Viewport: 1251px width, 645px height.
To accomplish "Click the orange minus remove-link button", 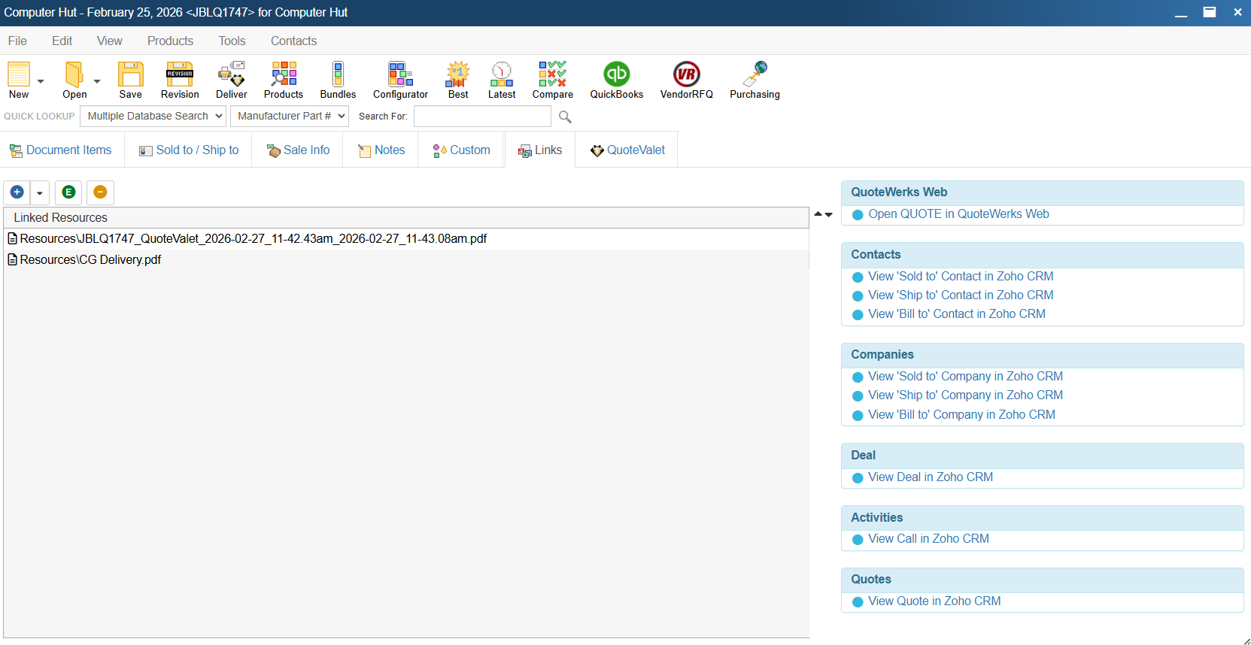I will pyautogui.click(x=100, y=192).
